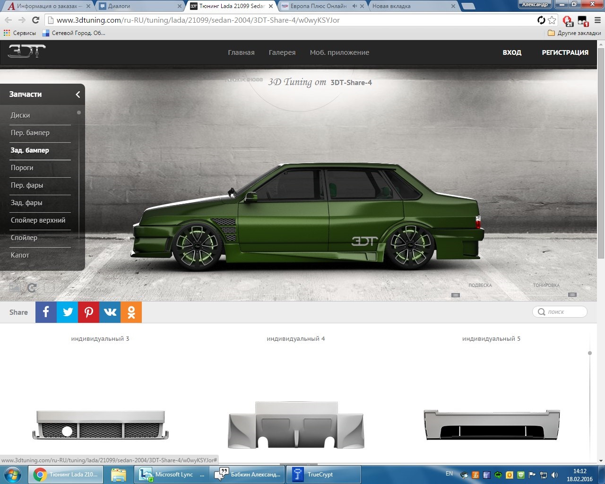The image size is (605, 484).
Task: Click the black extension icon with badge 1
Action: [583, 21]
